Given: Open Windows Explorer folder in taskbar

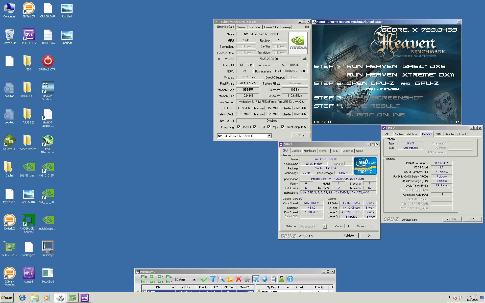Looking at the screenshot, I should 35,298.
